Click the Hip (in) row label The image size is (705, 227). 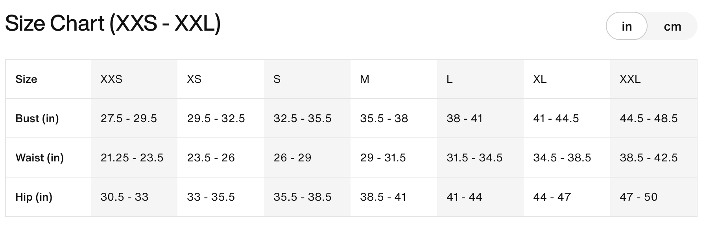[34, 197]
